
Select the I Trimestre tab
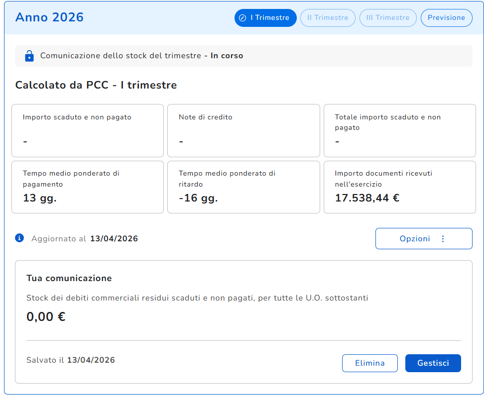[x=265, y=18]
